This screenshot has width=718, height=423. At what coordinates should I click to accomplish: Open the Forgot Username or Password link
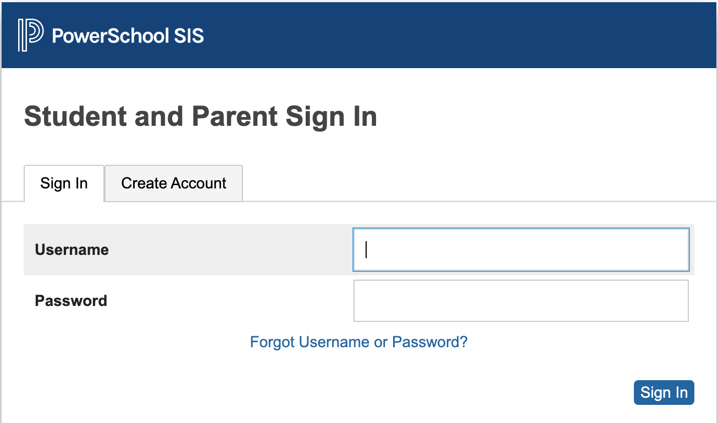point(358,342)
